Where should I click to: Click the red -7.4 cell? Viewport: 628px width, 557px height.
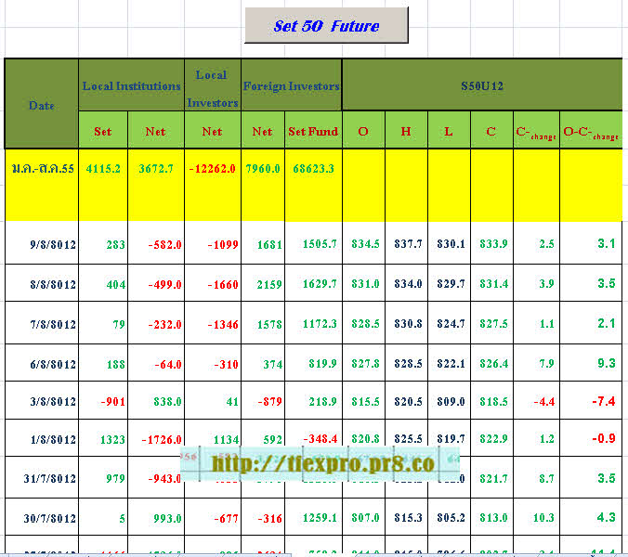point(591,400)
